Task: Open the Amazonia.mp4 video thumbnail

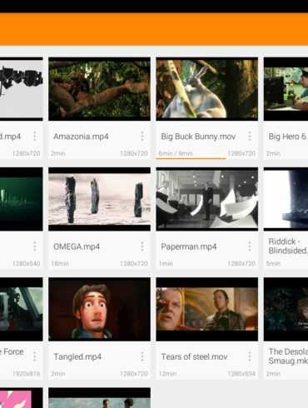Action: pyautogui.click(x=99, y=89)
